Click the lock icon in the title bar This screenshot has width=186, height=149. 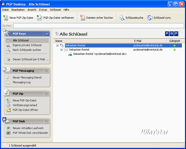pos(3,4)
